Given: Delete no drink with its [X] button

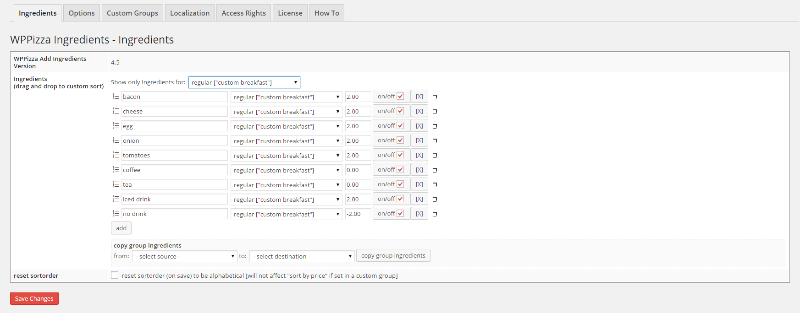Looking at the screenshot, I should tap(419, 214).
